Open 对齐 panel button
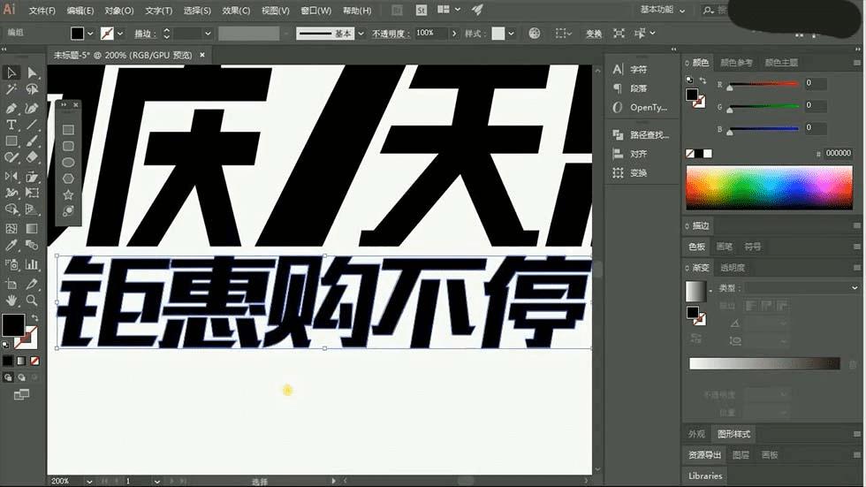The width and height of the screenshot is (866, 487). click(x=630, y=154)
